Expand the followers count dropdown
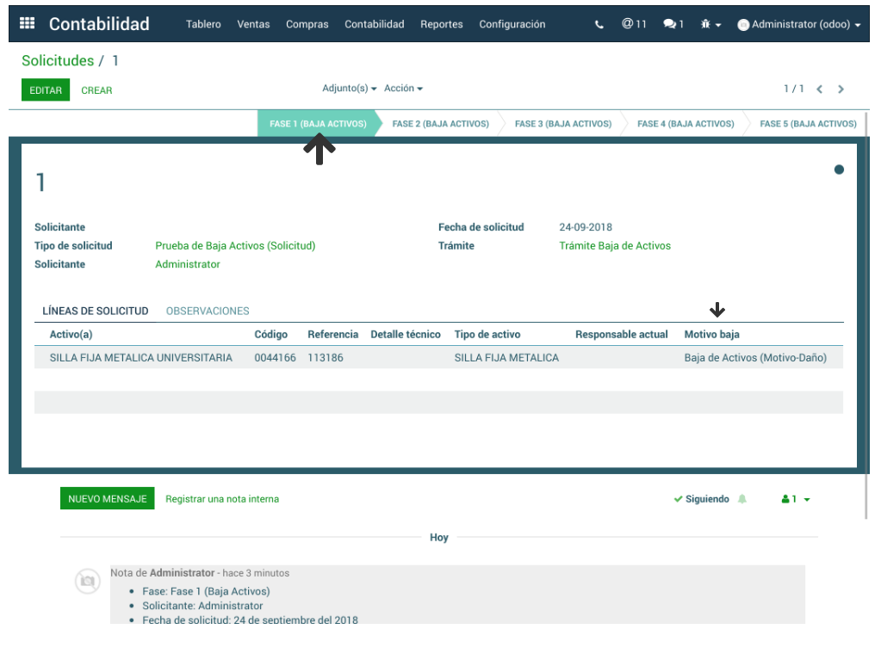 [796, 499]
